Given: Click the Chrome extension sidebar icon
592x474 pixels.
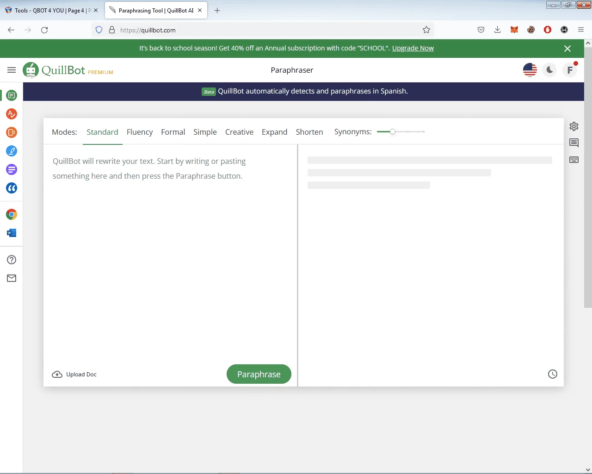Looking at the screenshot, I should click(12, 214).
